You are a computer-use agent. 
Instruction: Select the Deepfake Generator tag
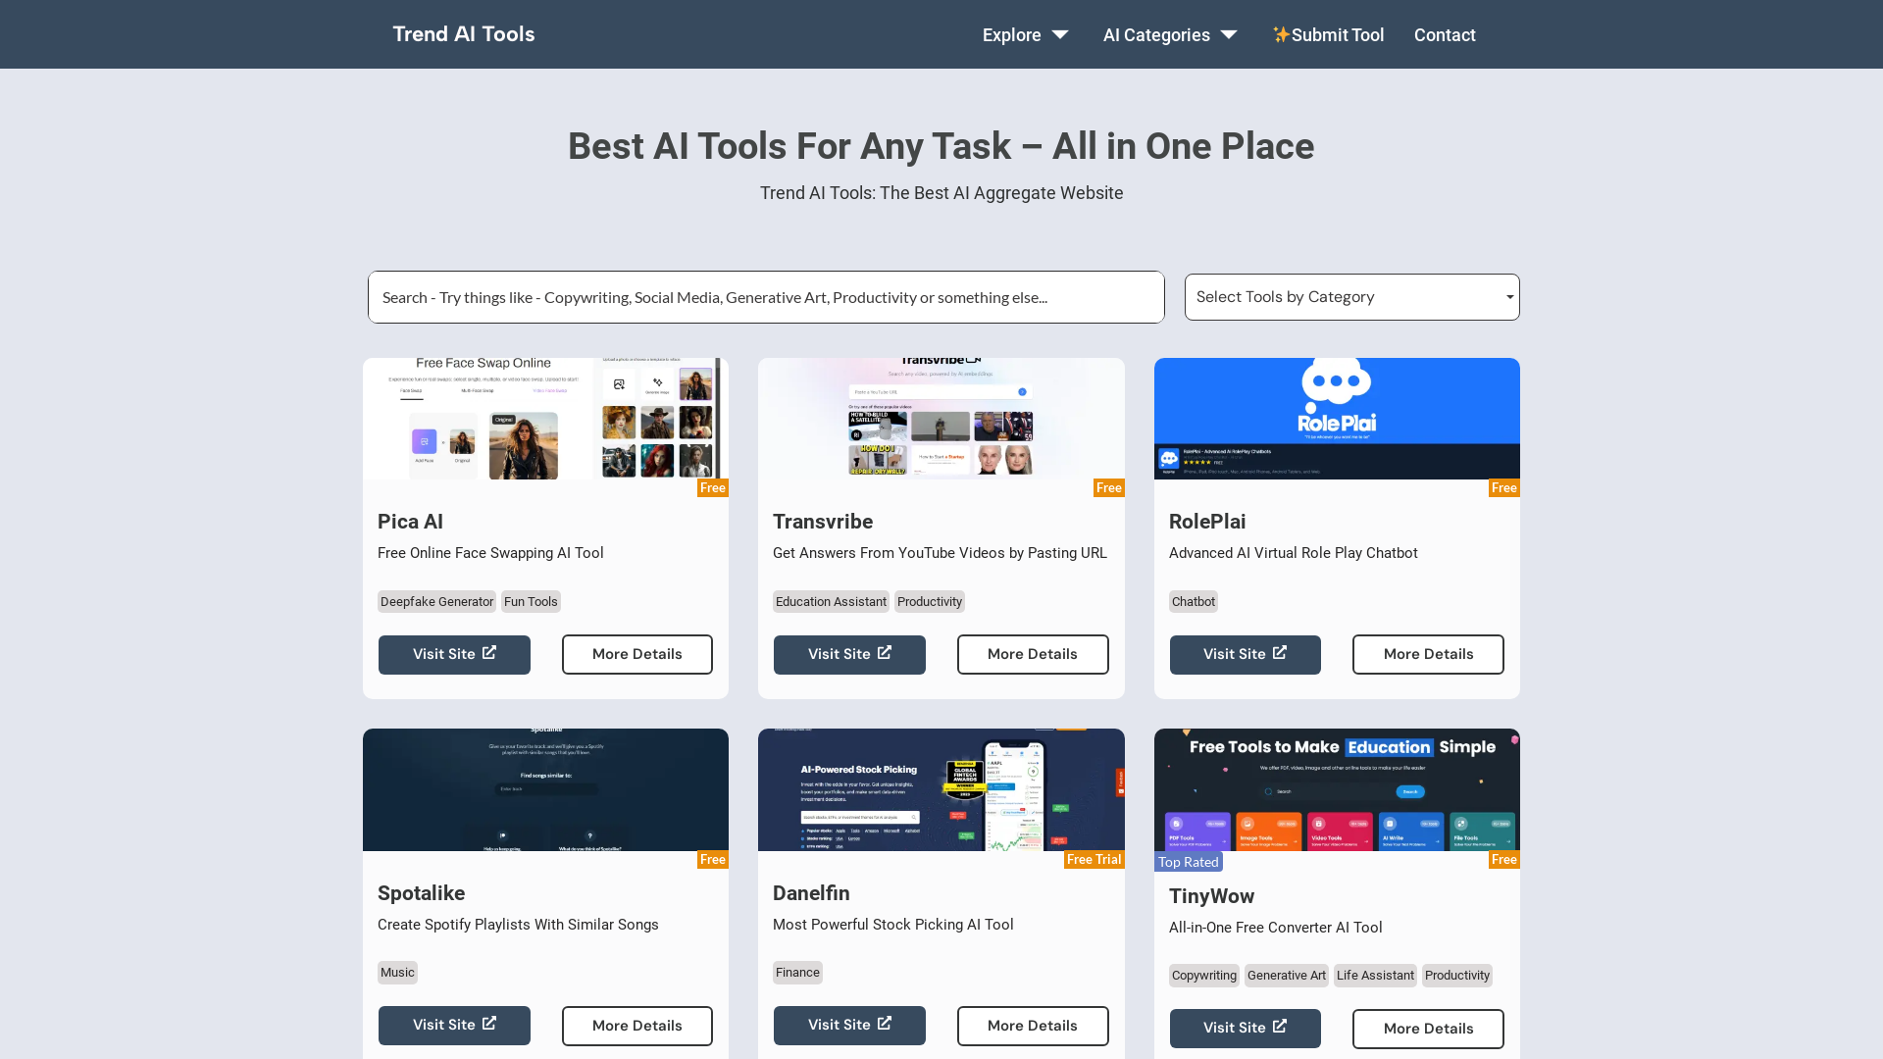436,602
